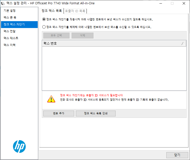Click the 닫기 button
This screenshot has height=160, width=190.
coord(177,155)
